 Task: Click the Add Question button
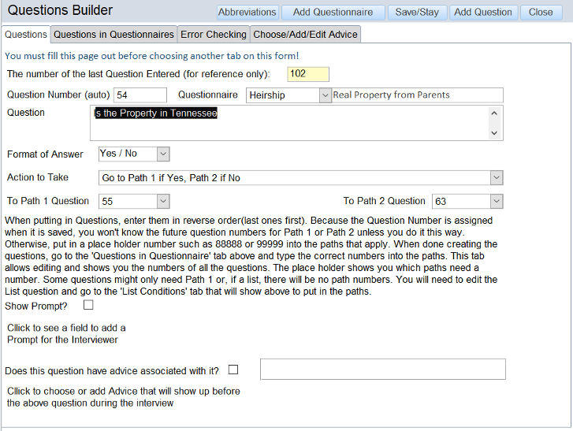pos(483,12)
